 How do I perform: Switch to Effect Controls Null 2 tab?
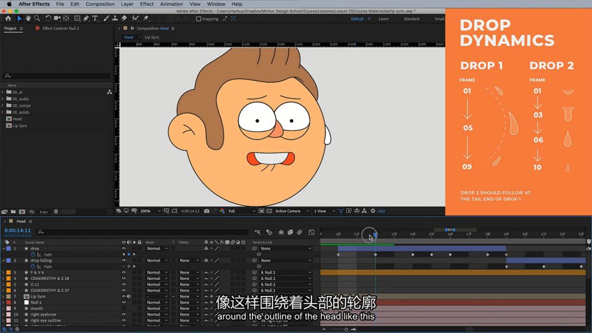click(60, 28)
